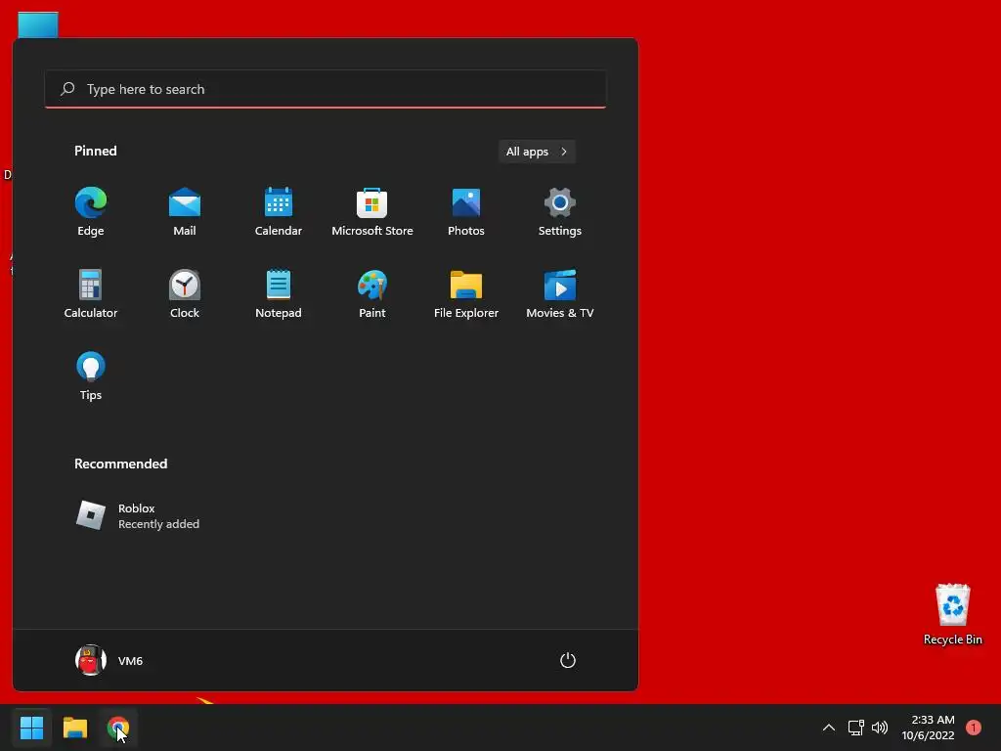Image resolution: width=1001 pixels, height=751 pixels.
Task: Click the Pinned section heading
Action: tap(96, 151)
